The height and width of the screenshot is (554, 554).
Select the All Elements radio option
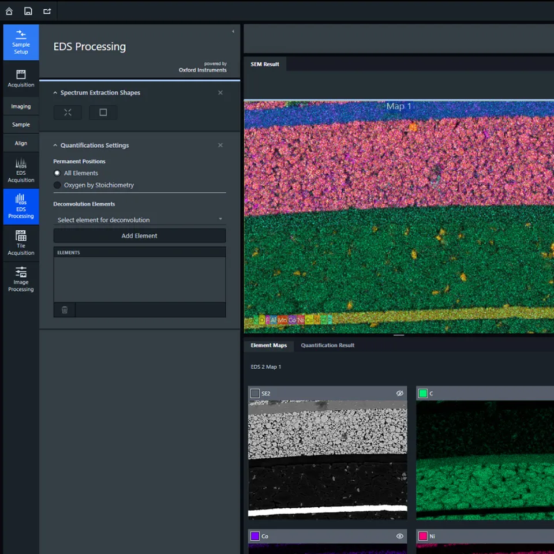pos(57,173)
